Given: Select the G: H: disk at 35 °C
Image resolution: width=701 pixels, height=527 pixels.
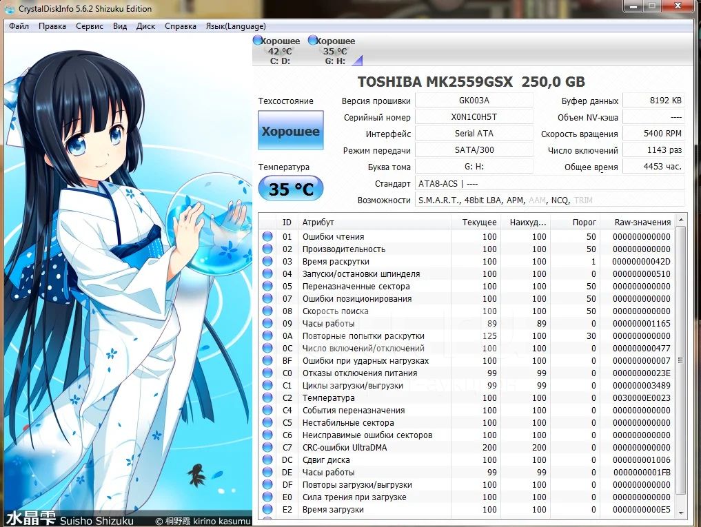Looking at the screenshot, I should click(x=333, y=50).
